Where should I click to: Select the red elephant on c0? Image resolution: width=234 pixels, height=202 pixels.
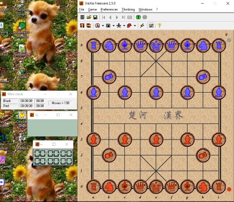(x=125, y=186)
